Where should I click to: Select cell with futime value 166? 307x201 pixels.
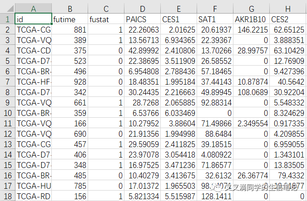[70, 124]
